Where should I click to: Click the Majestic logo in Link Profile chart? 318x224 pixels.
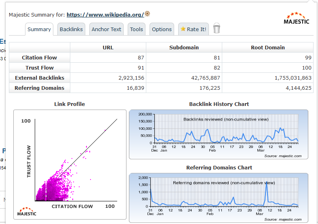coord(27,211)
